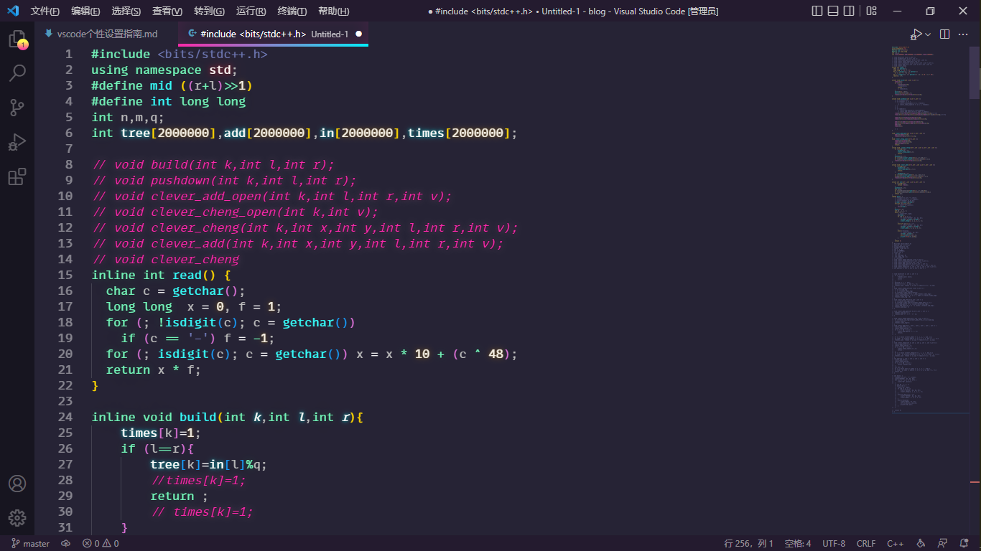
Task: Click line number 7 in the gutter
Action: [x=69, y=149]
